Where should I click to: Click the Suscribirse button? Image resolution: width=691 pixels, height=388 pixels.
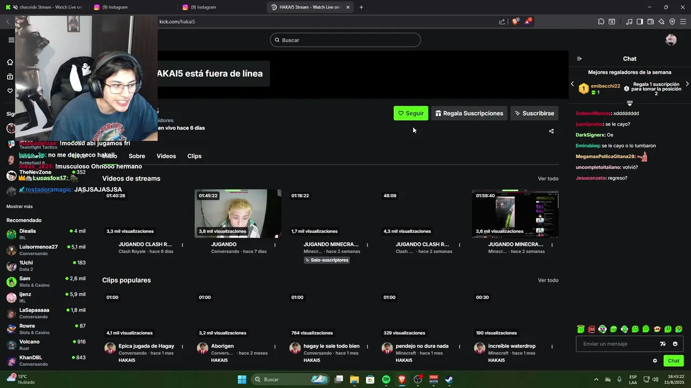(x=534, y=113)
